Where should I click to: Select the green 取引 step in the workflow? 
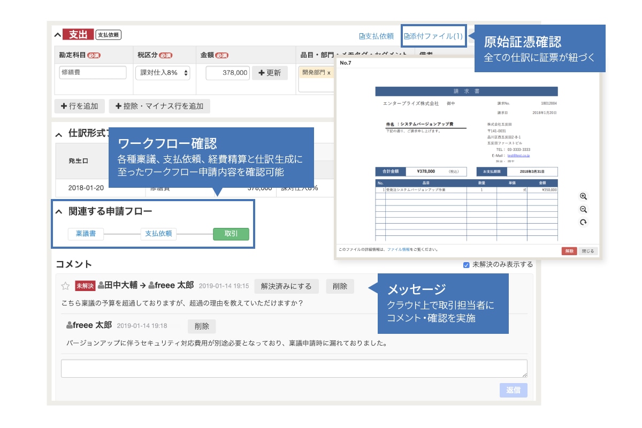231,234
